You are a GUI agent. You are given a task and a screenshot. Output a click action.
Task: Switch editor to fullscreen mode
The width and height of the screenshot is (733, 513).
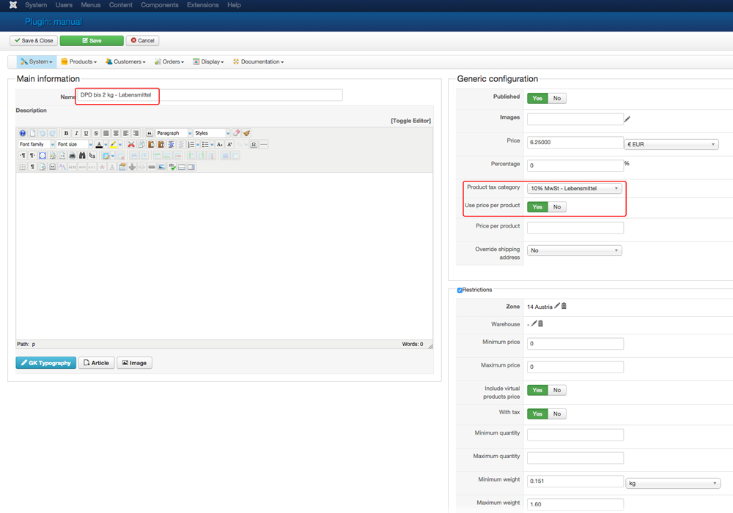[42, 155]
